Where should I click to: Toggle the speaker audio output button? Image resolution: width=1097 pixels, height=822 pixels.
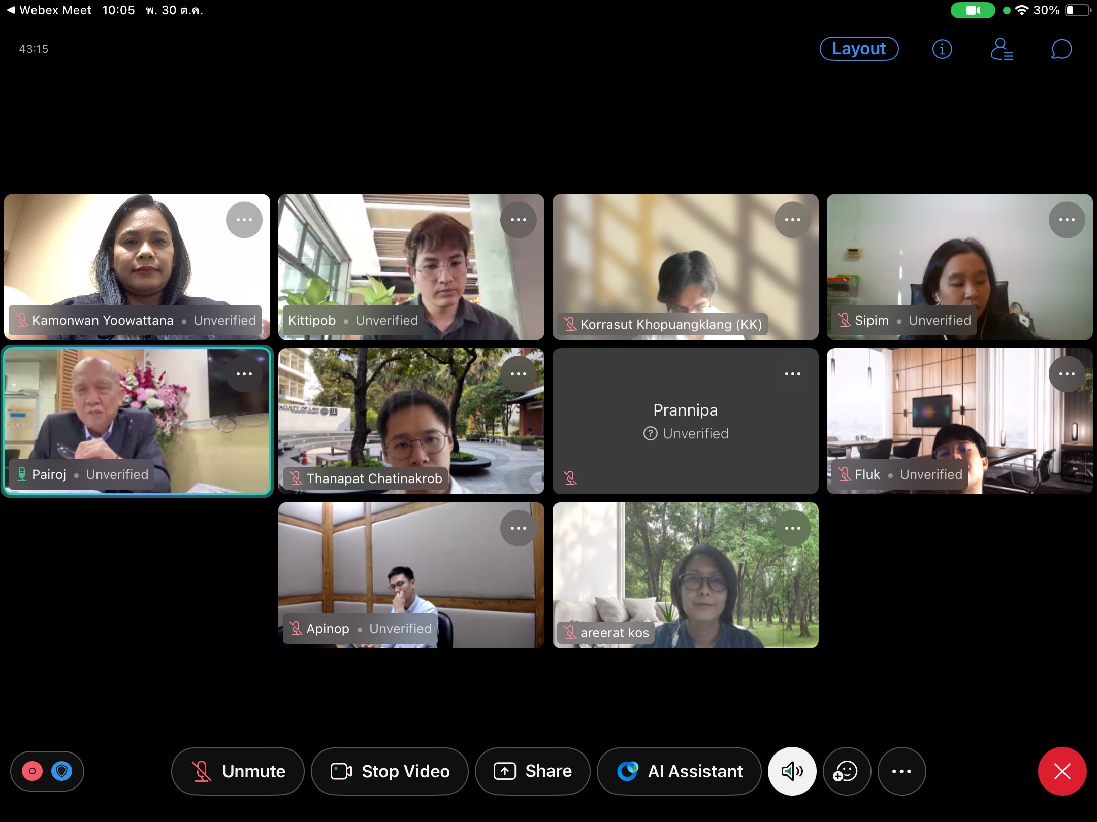click(x=792, y=771)
